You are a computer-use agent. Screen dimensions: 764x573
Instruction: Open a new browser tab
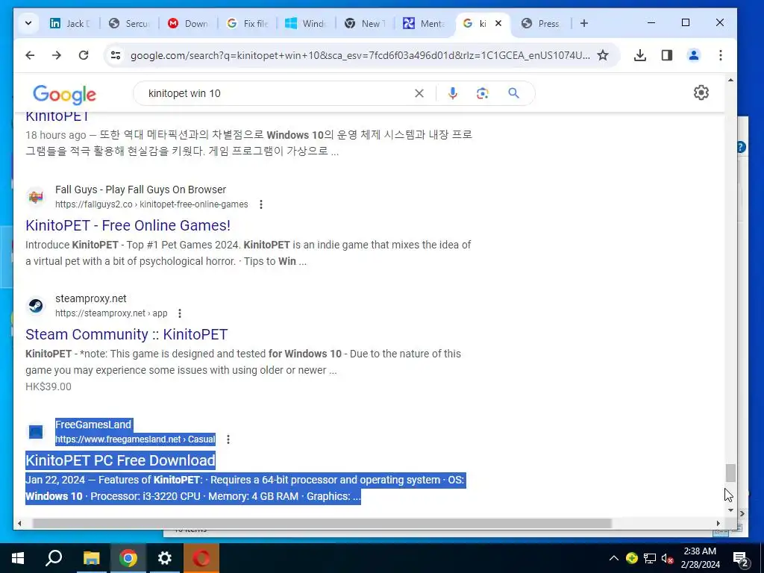tap(583, 23)
